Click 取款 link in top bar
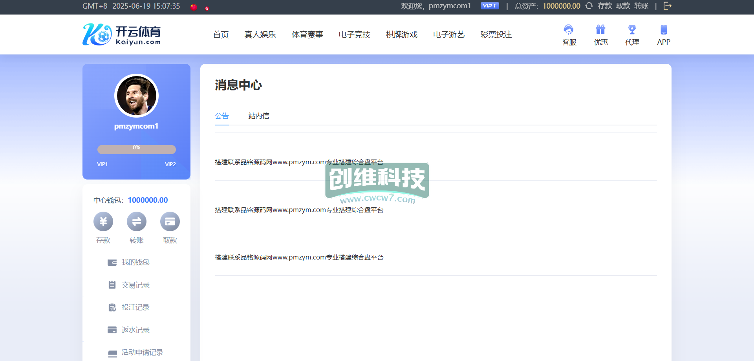Viewport: 754px width, 361px height. [x=623, y=6]
